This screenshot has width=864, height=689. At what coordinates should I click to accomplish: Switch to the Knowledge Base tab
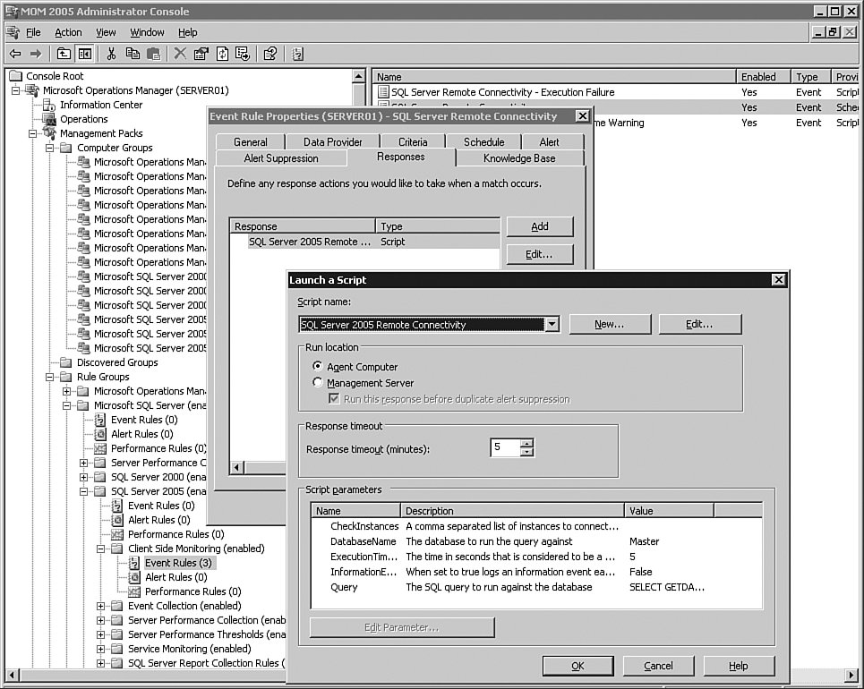click(x=518, y=158)
